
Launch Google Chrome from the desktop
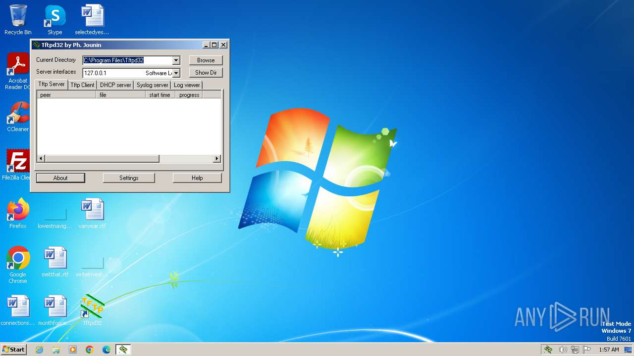(x=18, y=265)
